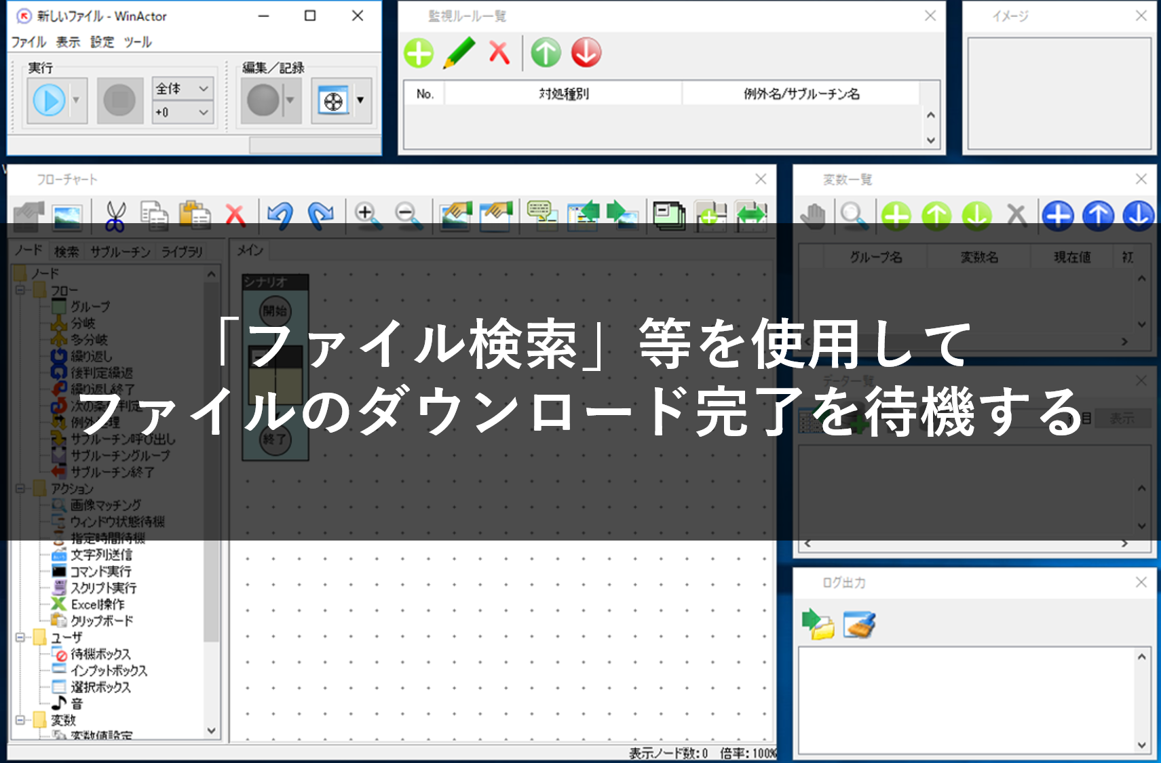Collapse the ユーザ tree folder
The height and width of the screenshot is (763, 1161).
[x=20, y=637]
